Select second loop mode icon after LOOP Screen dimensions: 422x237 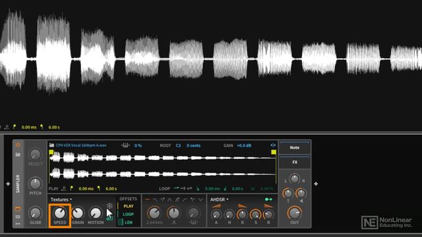tap(183, 188)
